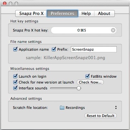Open the About tab
The height and width of the screenshot is (130, 130).
tap(104, 14)
